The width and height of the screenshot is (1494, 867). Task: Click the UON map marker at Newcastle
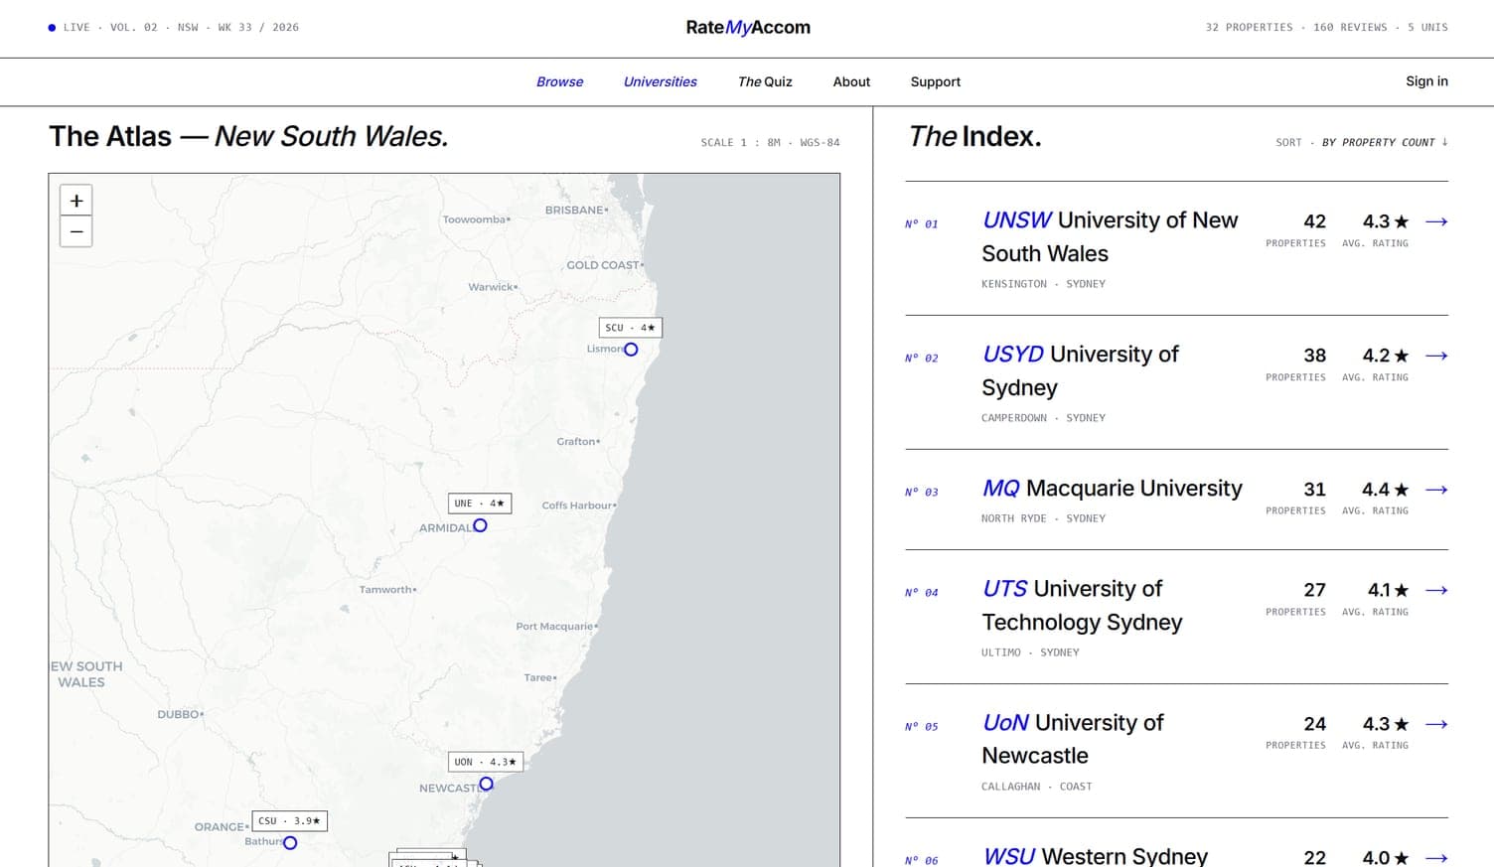(486, 784)
